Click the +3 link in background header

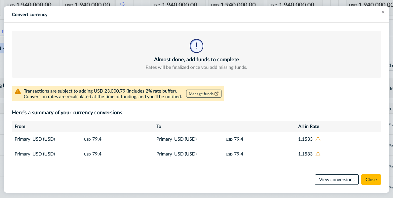click(122, 4)
